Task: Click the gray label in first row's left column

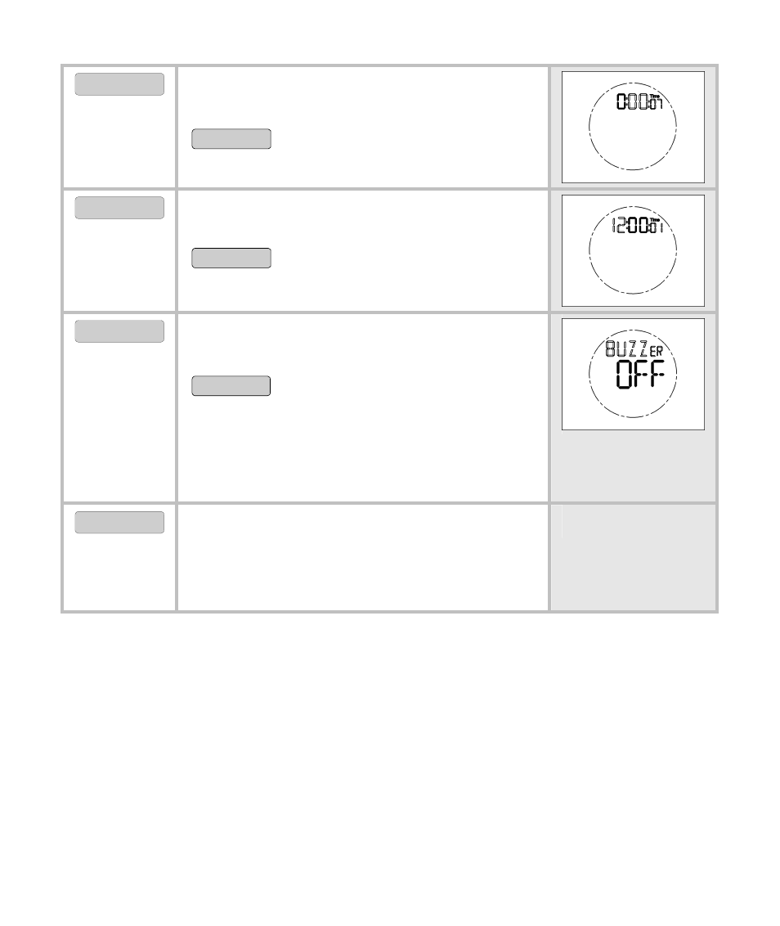Action: (x=119, y=84)
